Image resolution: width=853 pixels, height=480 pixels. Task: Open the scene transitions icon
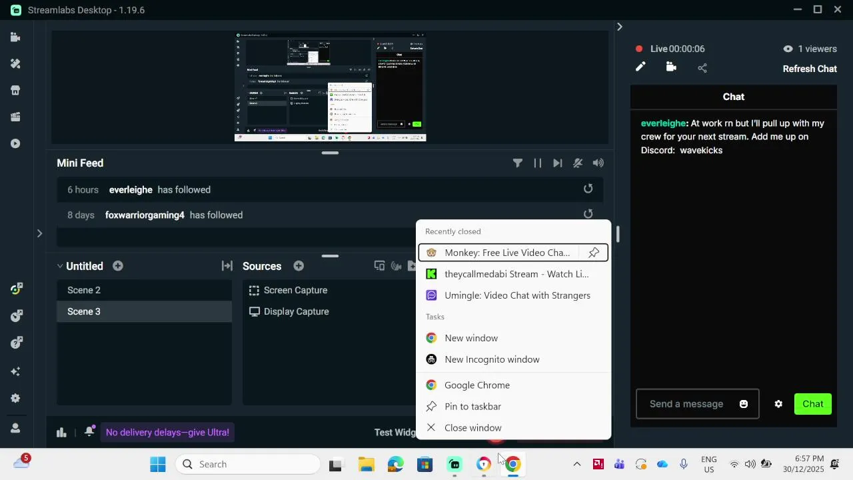tap(227, 266)
